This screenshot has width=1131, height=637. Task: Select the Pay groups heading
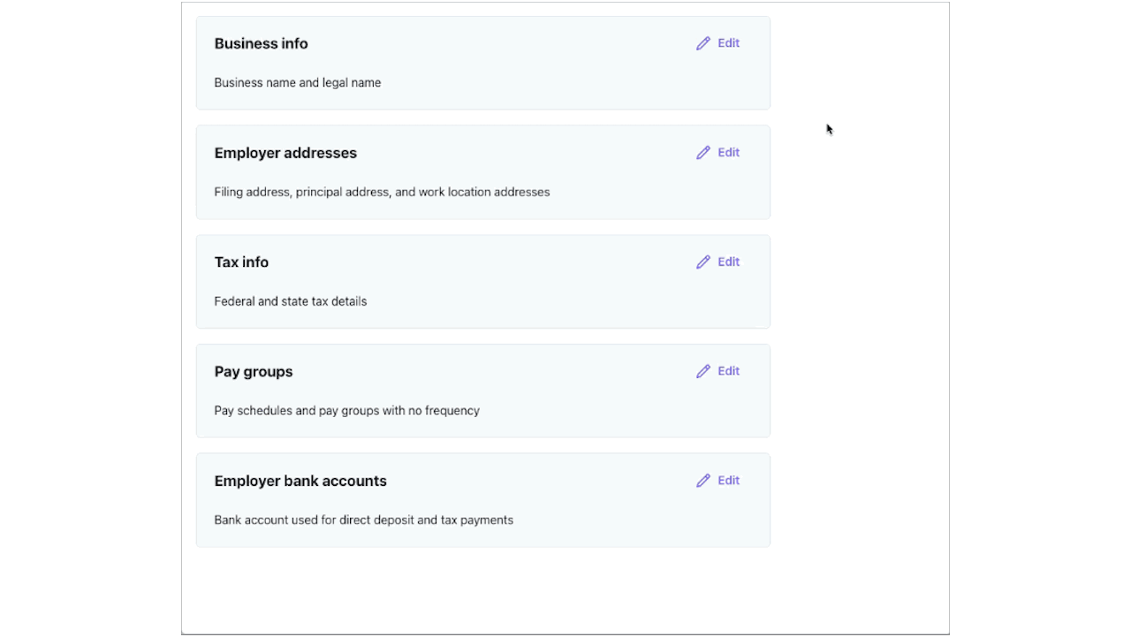point(254,372)
